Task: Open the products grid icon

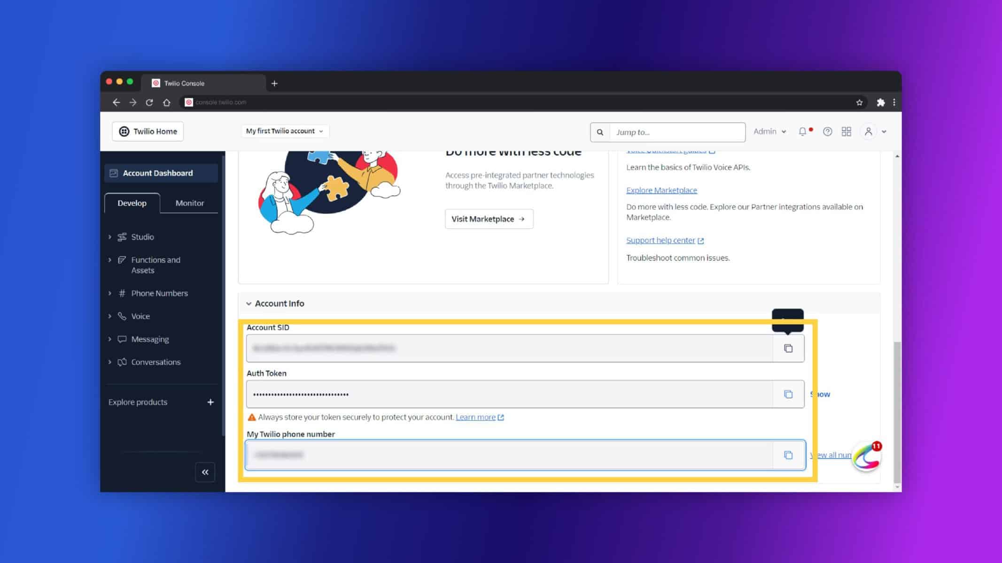Action: click(846, 132)
